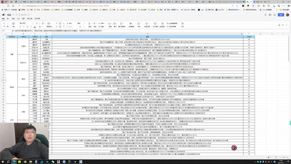Open the 公式 menu tab

coord(18,19)
